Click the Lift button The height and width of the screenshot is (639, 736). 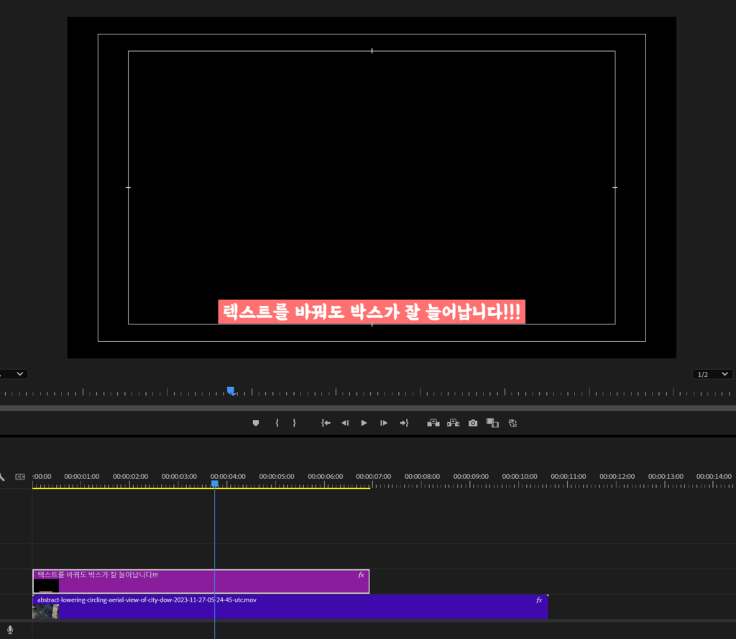coord(433,423)
